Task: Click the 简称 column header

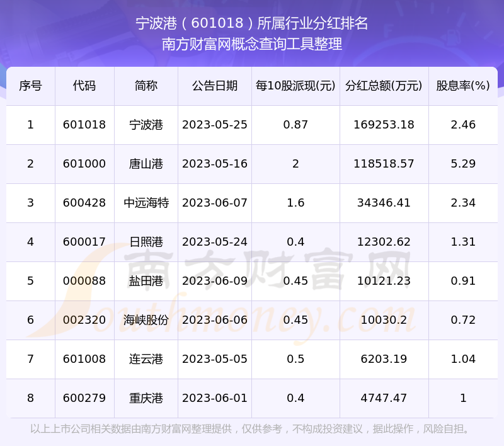Action: 146,86
